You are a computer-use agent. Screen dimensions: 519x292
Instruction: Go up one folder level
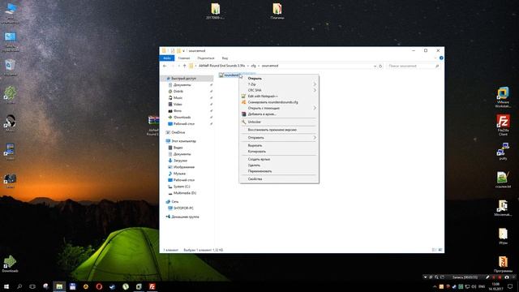coord(184,66)
